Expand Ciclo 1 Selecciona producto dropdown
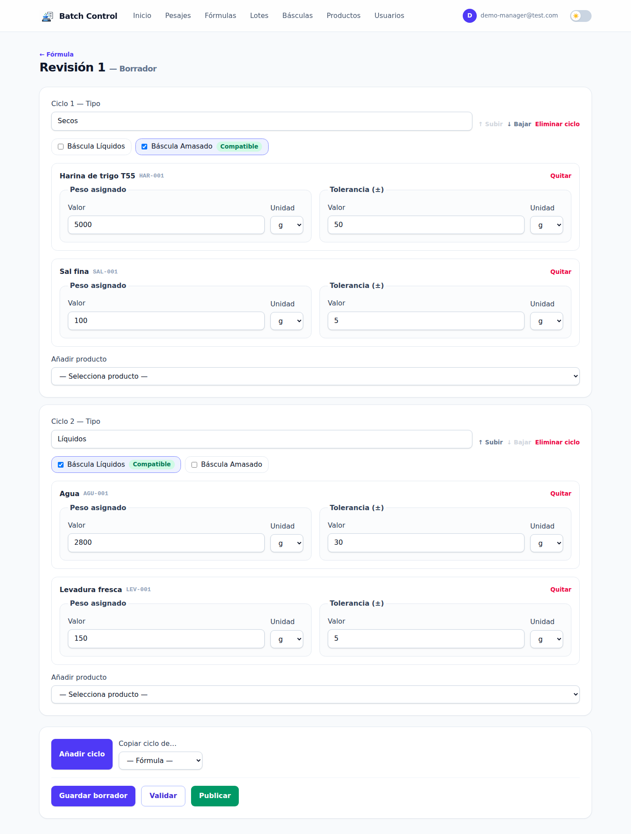This screenshot has width=631, height=834. pyautogui.click(x=315, y=376)
